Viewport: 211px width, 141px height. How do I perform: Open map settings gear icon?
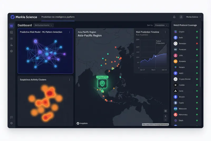[x=165, y=111]
